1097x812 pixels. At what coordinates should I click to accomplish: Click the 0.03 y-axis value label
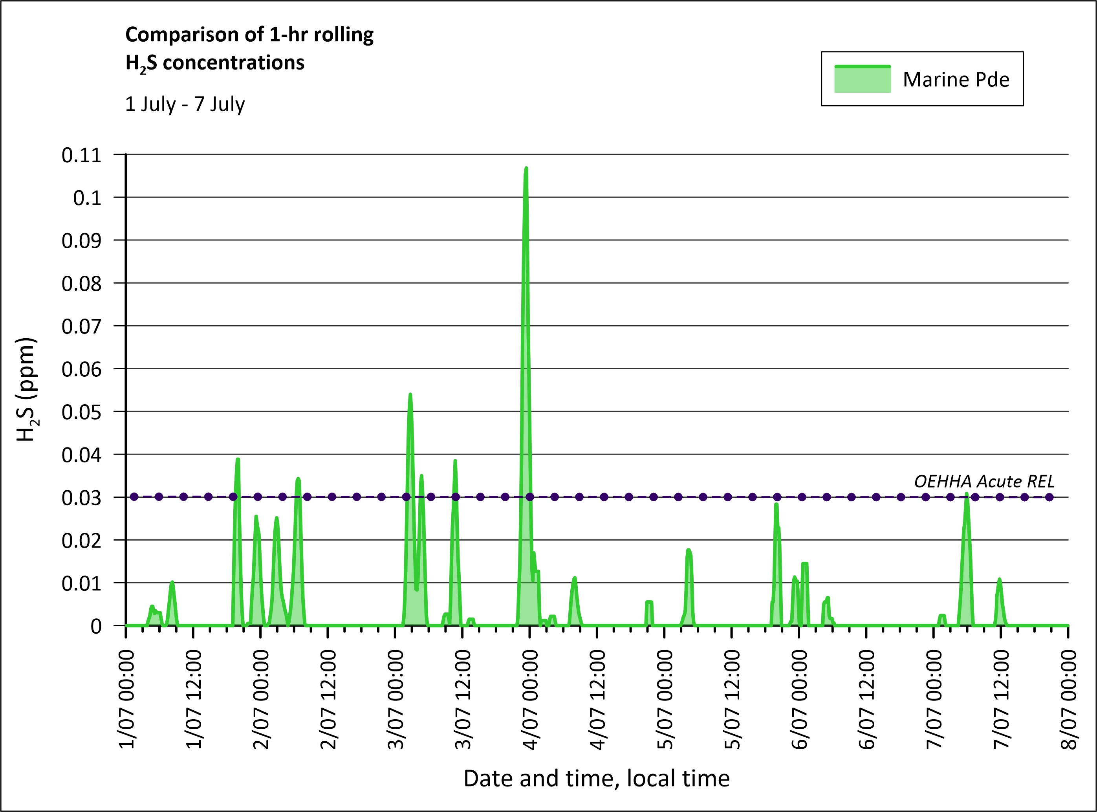point(82,498)
